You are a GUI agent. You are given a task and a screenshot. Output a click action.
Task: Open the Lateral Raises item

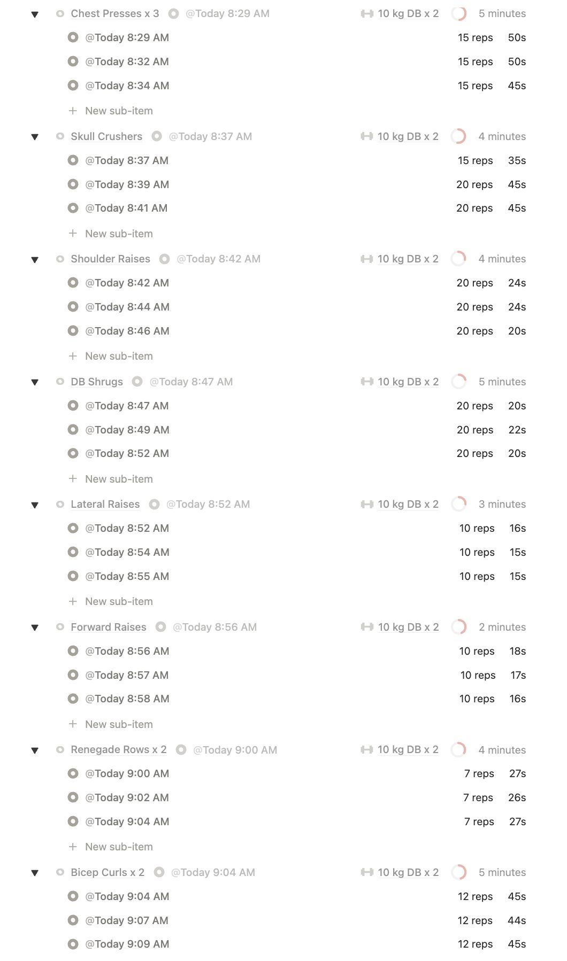[105, 504]
